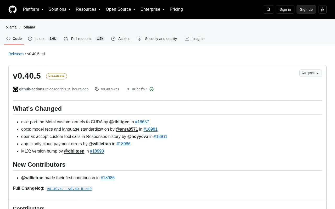Open the appearance settings icon button
This screenshot has width=335, height=209.
tap(322, 9)
